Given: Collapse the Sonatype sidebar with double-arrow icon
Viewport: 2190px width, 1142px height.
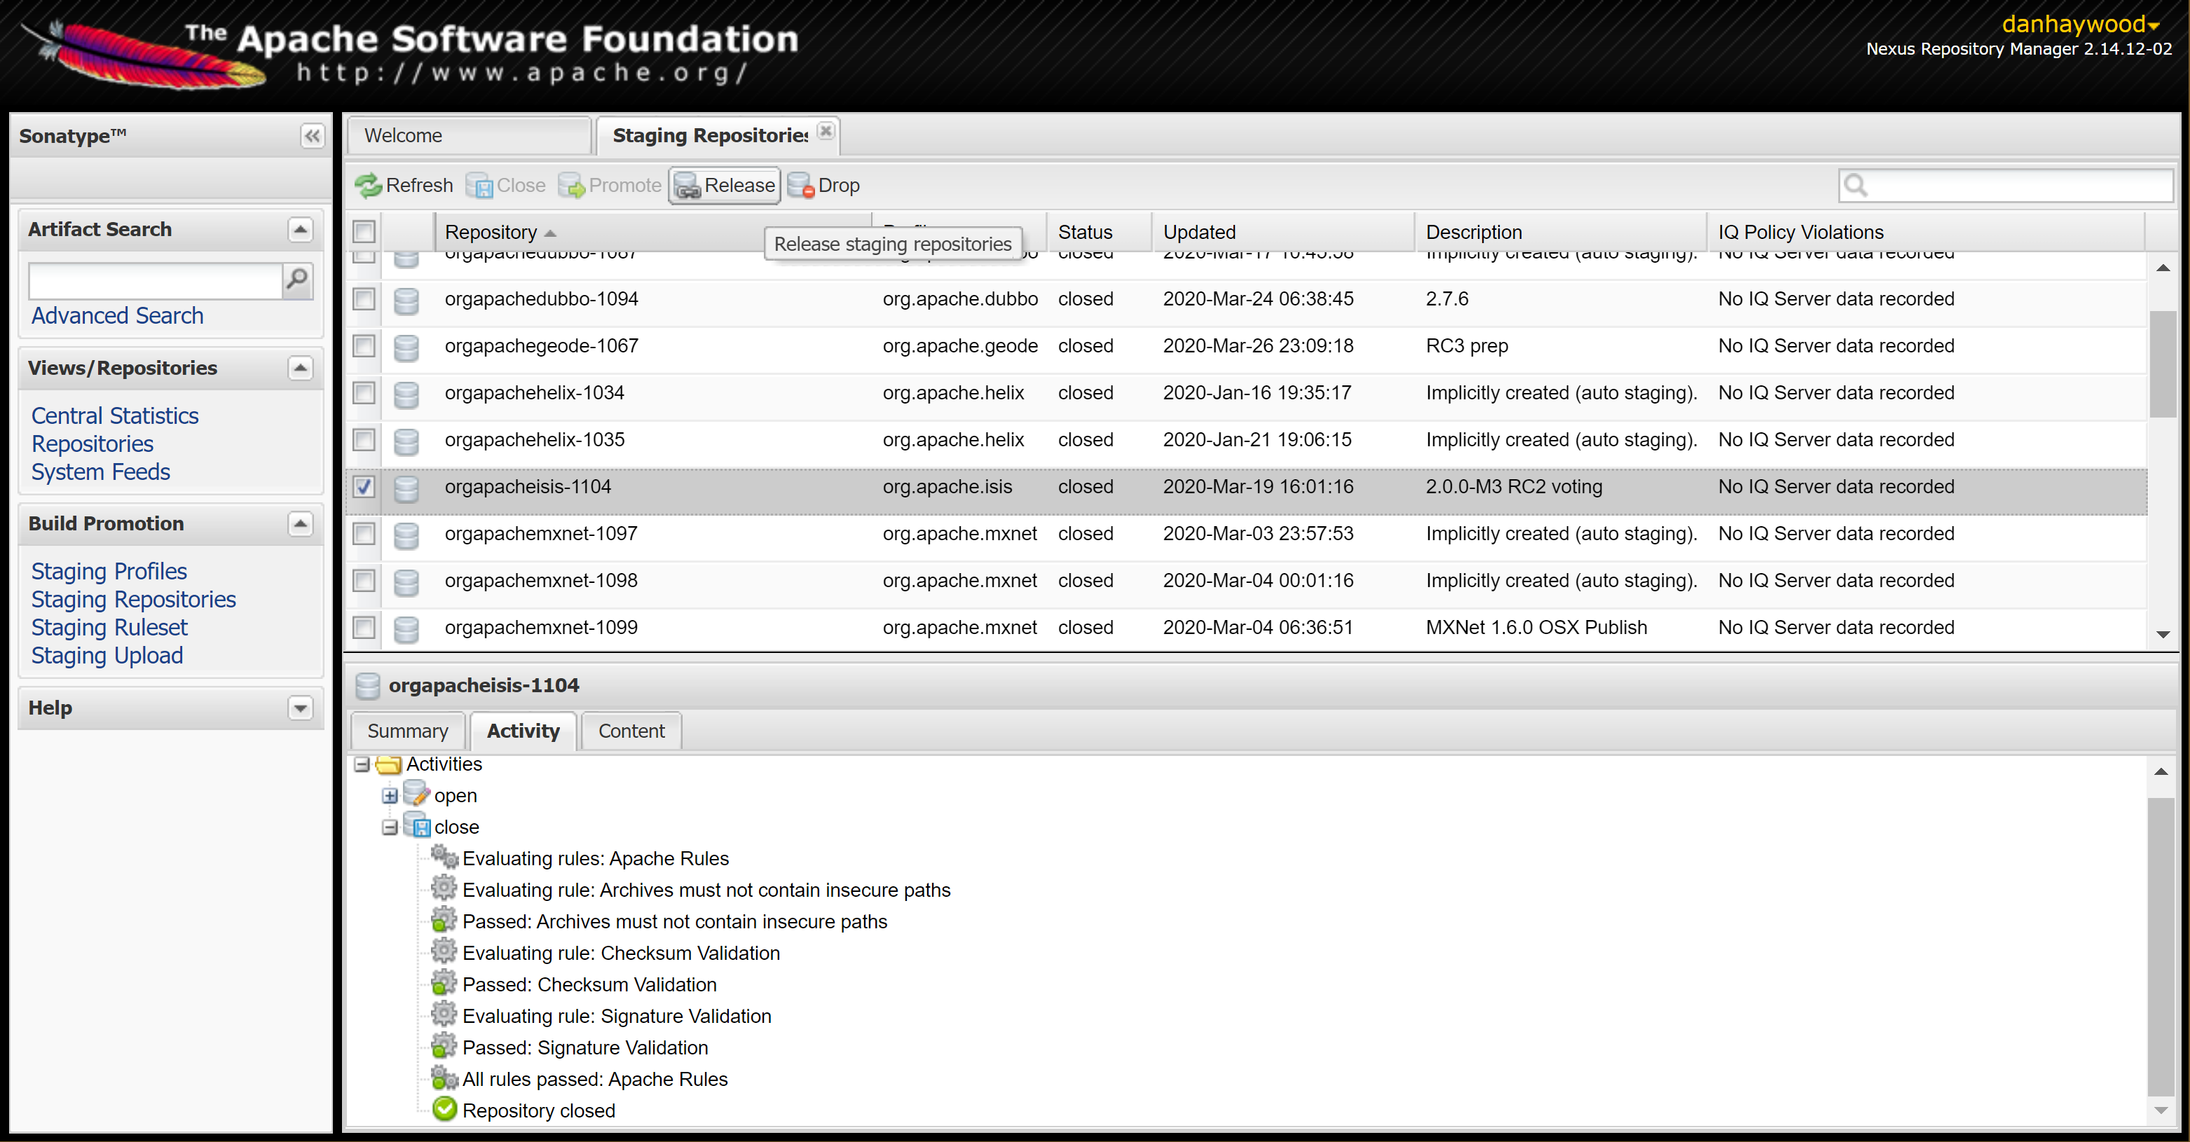Looking at the screenshot, I should 312,136.
